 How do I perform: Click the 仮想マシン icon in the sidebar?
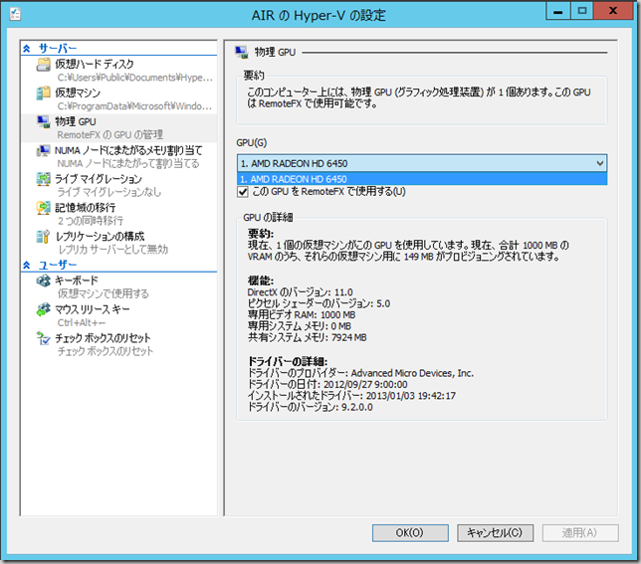(44, 94)
